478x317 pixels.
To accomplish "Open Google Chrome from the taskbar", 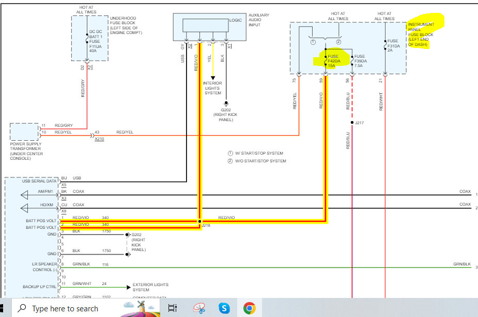I will (x=249, y=308).
